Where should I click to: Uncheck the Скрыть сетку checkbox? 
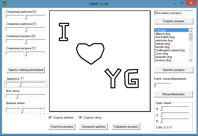[x=81, y=117]
